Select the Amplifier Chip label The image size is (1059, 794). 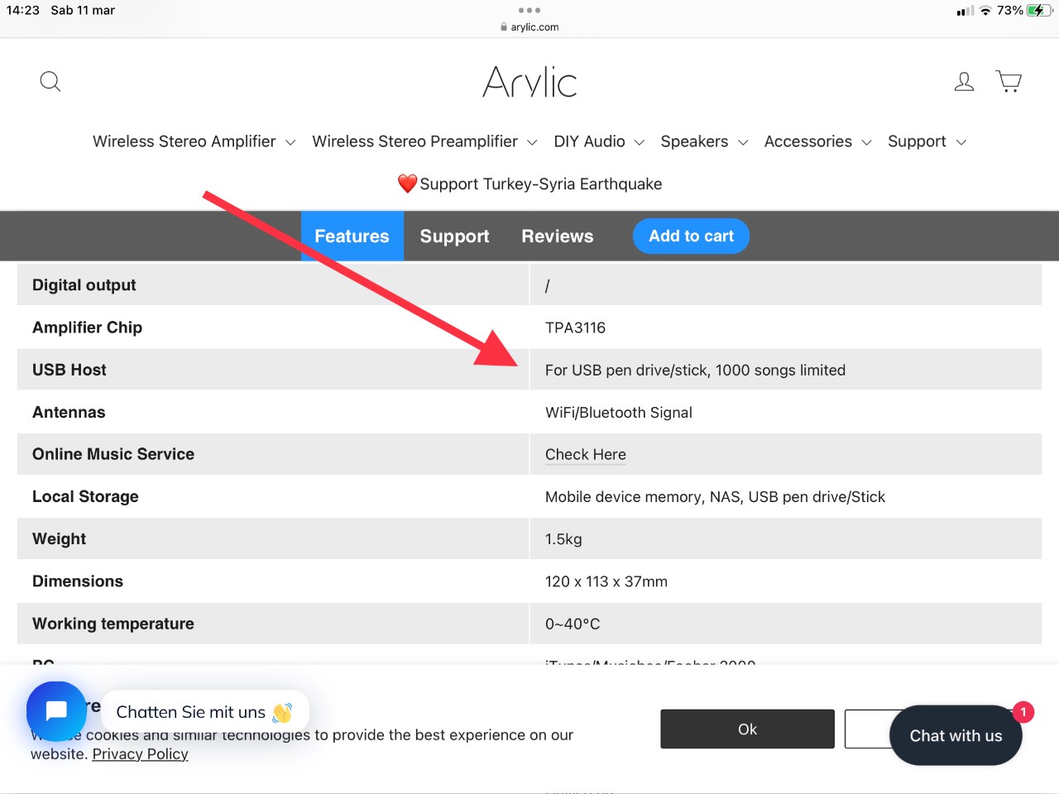(87, 328)
